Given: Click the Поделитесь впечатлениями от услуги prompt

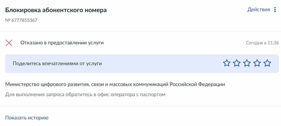Looking at the screenshot, I should click(57, 64).
